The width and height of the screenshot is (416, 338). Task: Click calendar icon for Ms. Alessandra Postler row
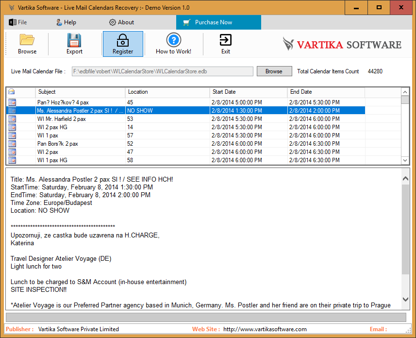(12, 110)
